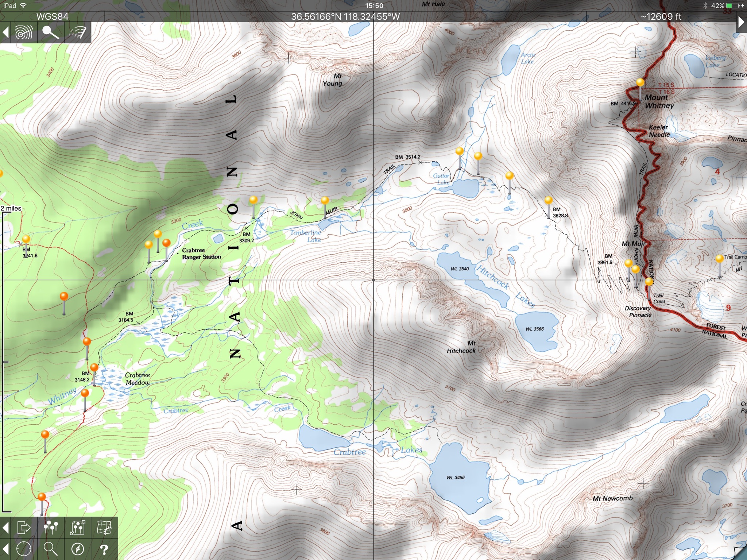Viewport: 747px width, 560px height.
Task: Open the export arrow icon
Action: 24,528
